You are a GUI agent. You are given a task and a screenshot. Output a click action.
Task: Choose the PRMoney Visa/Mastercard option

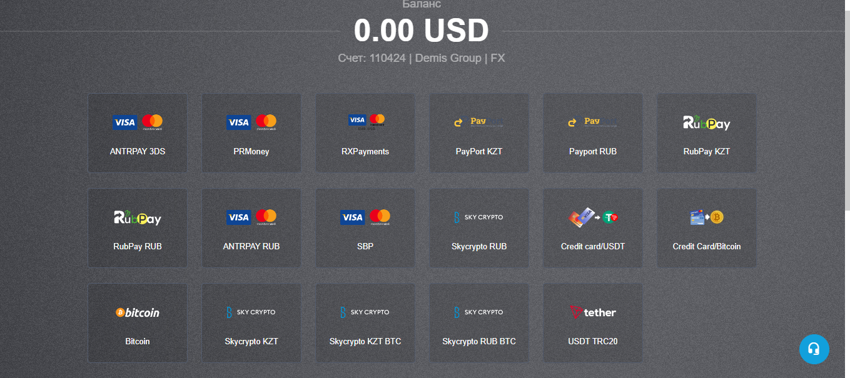[x=251, y=133]
